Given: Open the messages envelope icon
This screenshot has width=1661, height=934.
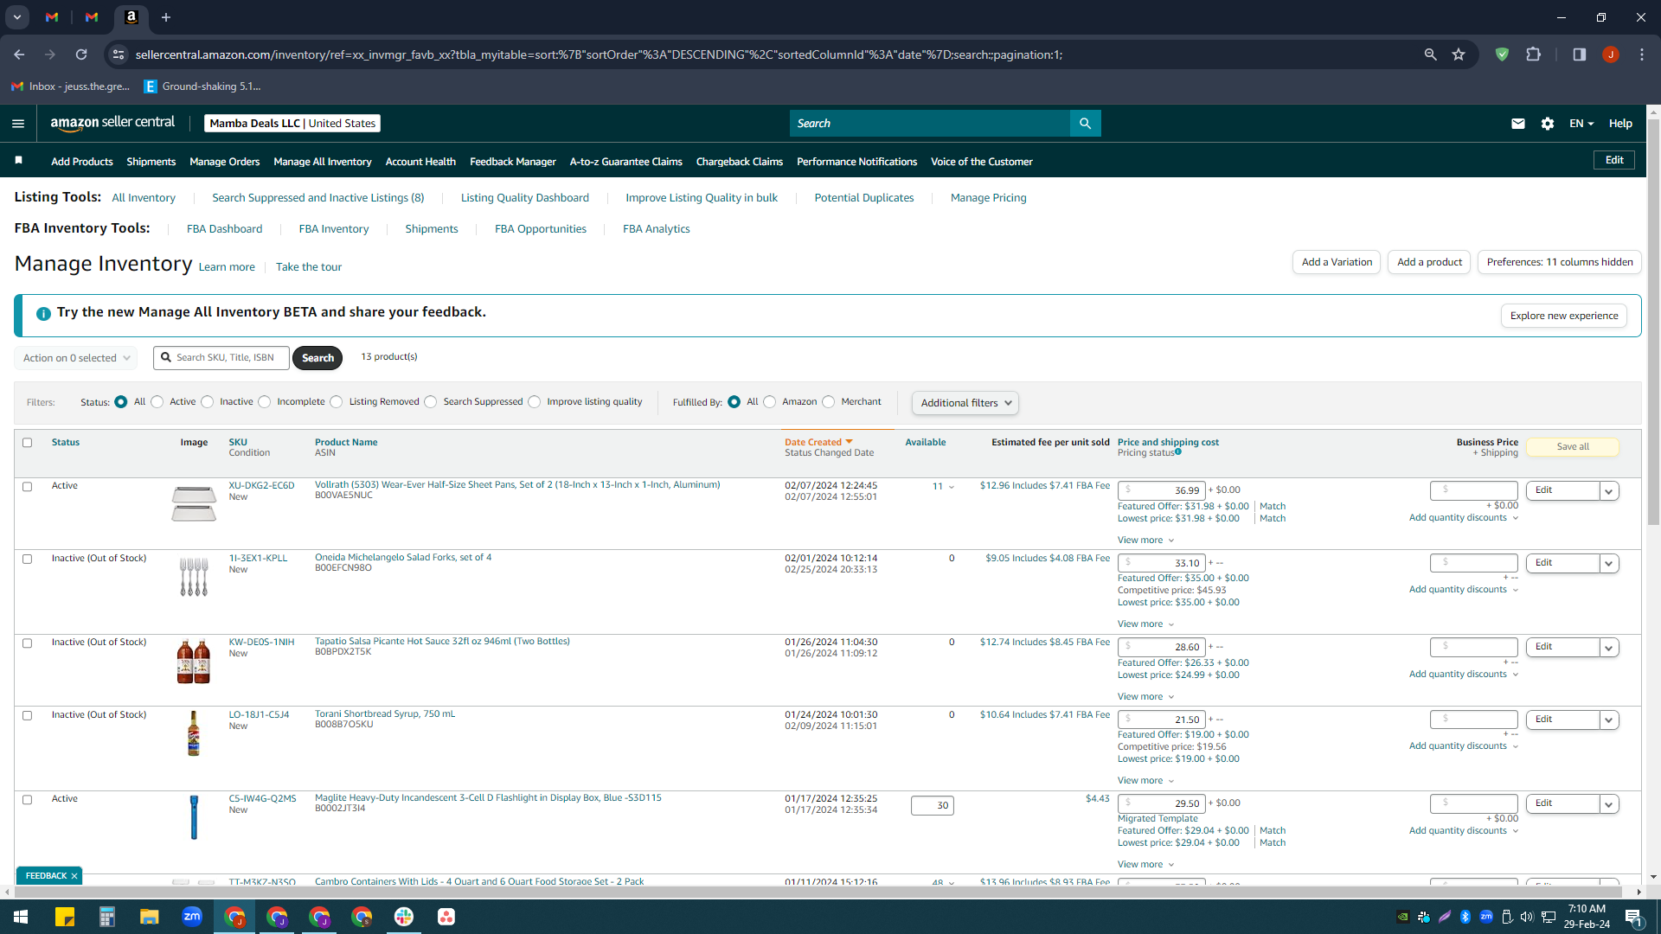Looking at the screenshot, I should (1517, 124).
